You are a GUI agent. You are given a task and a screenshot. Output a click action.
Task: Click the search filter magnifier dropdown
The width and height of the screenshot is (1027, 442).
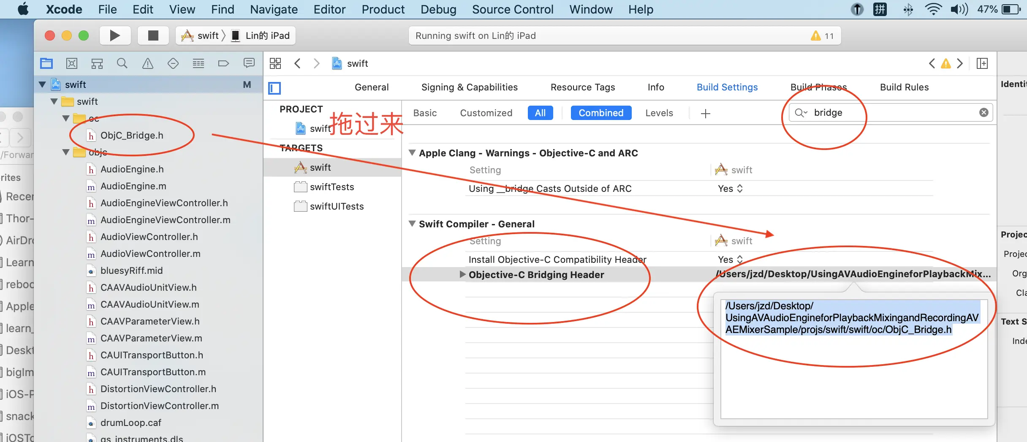pyautogui.click(x=801, y=112)
